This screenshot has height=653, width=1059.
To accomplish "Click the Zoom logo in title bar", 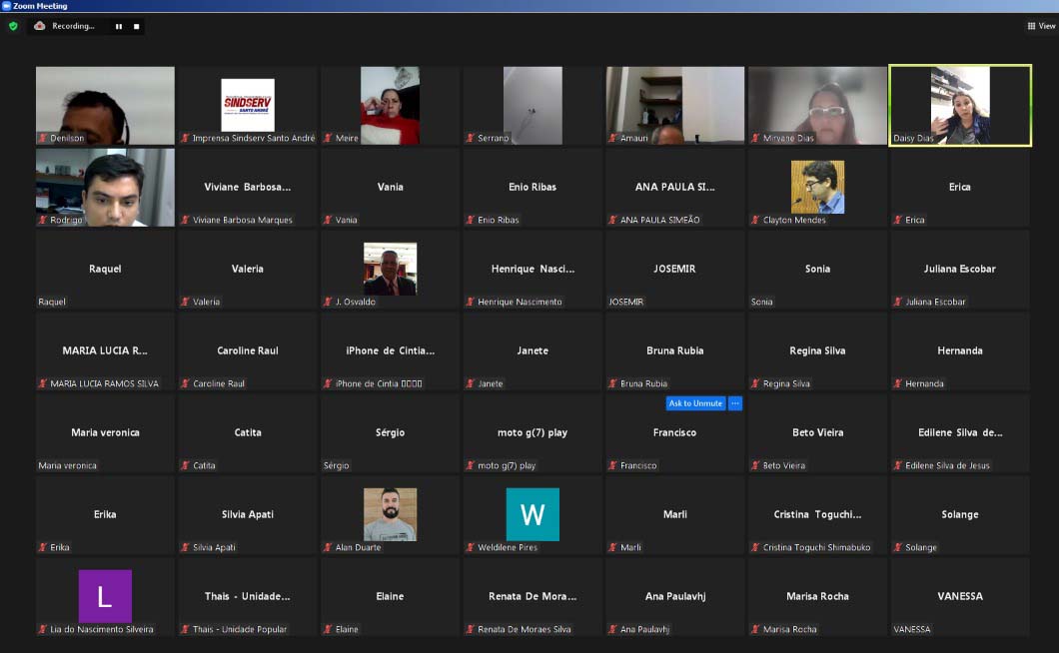I will 6,6.
